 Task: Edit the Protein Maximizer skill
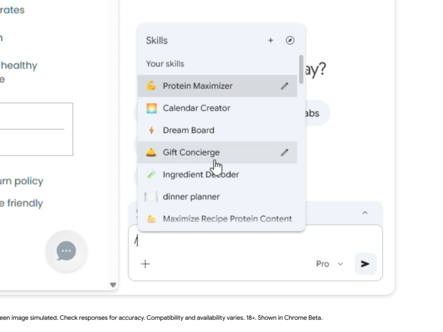[284, 86]
